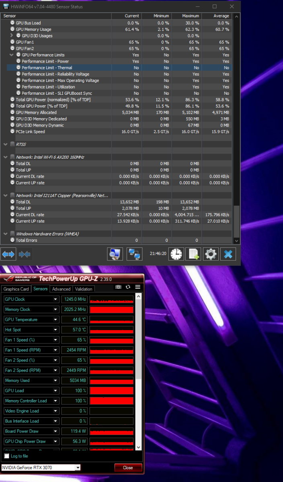The width and height of the screenshot is (283, 482).
Task: Click the Sensor column header
Action: pos(56,16)
